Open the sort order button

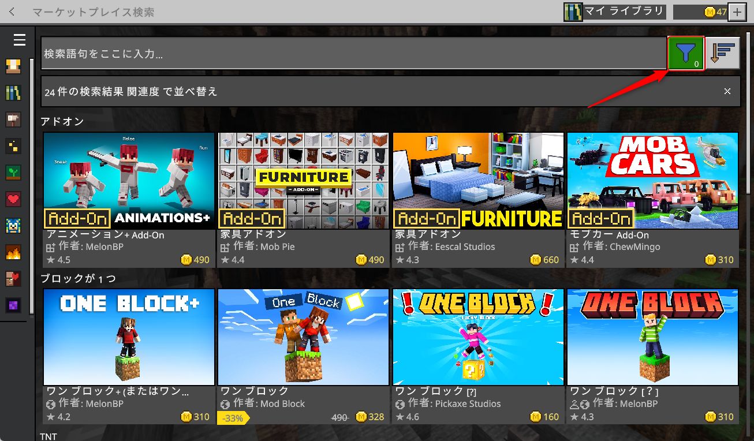(723, 54)
